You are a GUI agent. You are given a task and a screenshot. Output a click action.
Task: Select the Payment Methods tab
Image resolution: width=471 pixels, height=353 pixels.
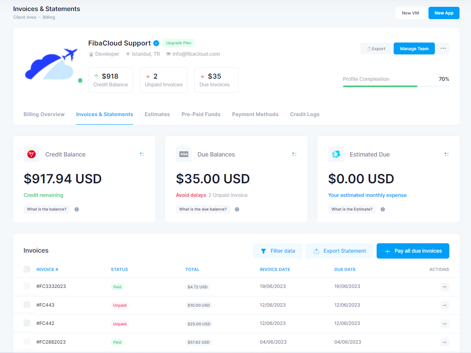coord(255,114)
